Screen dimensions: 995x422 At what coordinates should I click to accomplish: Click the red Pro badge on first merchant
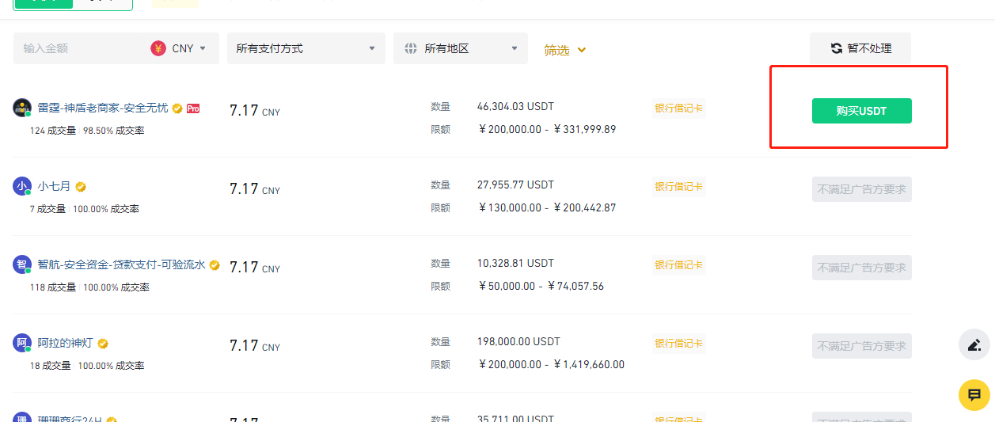(x=193, y=108)
